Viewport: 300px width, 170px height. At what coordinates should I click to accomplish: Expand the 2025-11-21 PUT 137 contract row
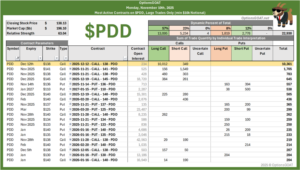70,104
